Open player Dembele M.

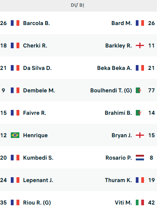pos(39,90)
